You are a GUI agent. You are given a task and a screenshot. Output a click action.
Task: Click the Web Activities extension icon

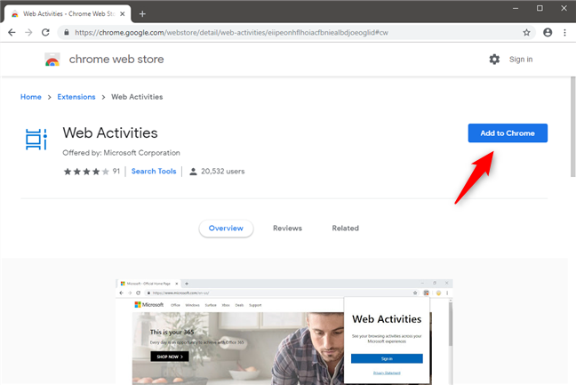36,140
